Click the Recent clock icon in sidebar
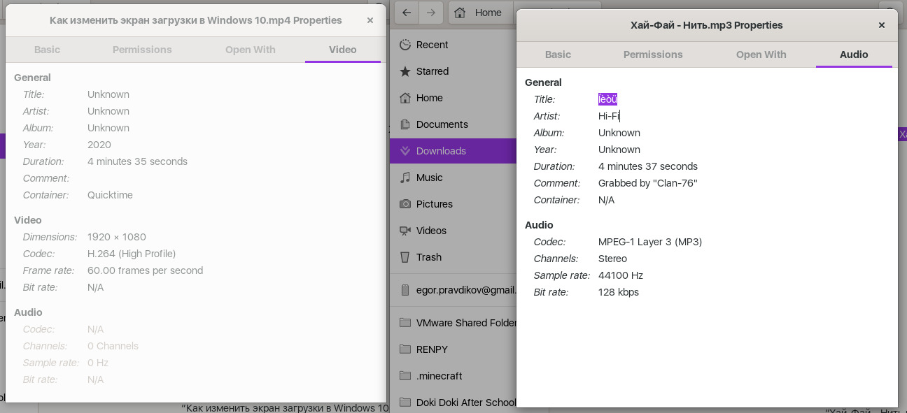 pos(405,45)
